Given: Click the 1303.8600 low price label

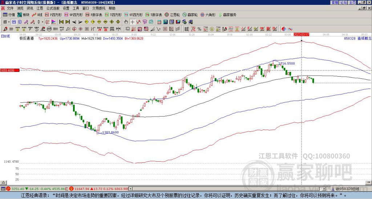Looking at the screenshot, I should point(110,132).
